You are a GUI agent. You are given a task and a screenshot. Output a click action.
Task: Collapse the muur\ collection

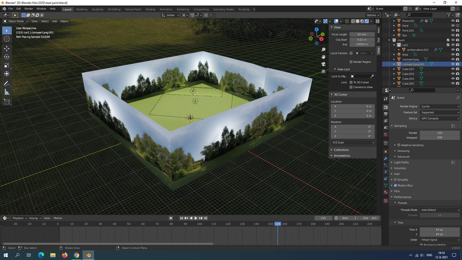(x=389, y=40)
